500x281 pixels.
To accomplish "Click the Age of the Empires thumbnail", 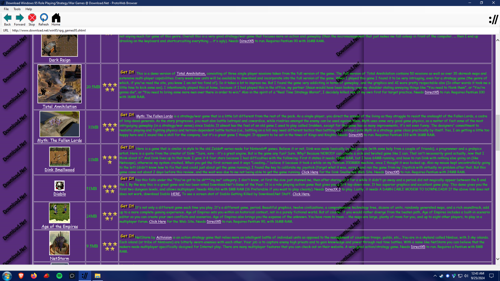I will (x=59, y=213).
